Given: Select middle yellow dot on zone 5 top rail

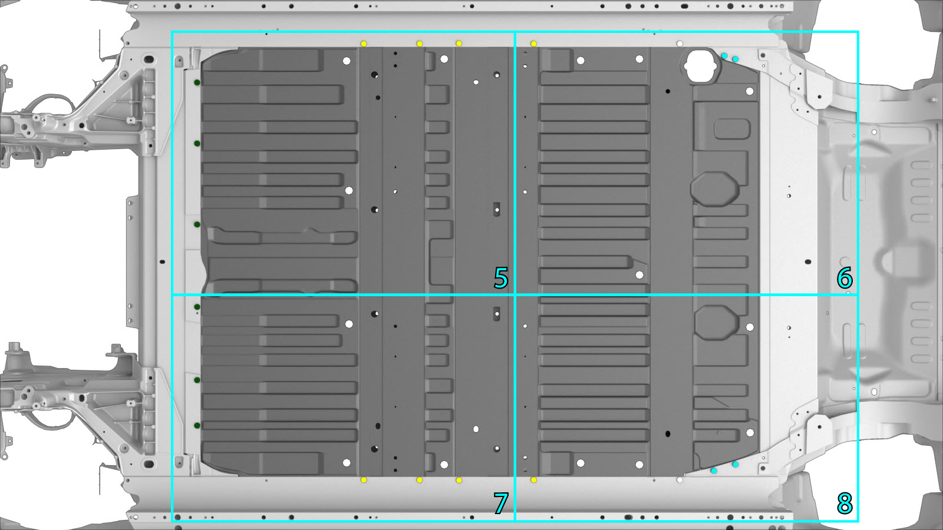Looking at the screenshot, I should tap(420, 44).
